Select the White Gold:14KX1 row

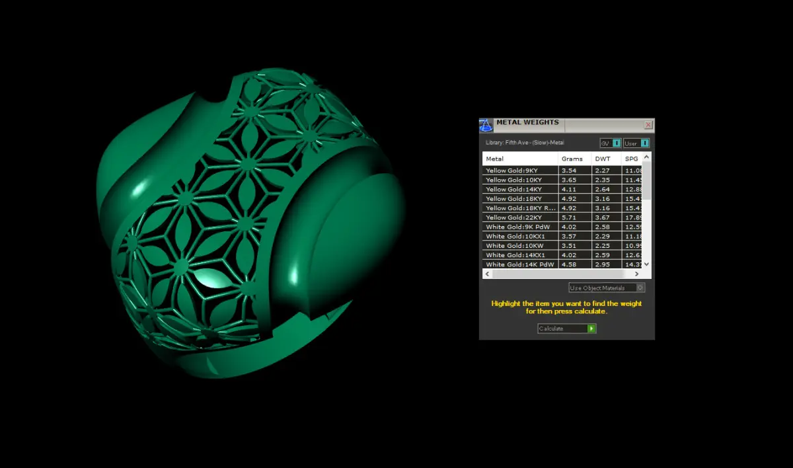tap(562, 254)
